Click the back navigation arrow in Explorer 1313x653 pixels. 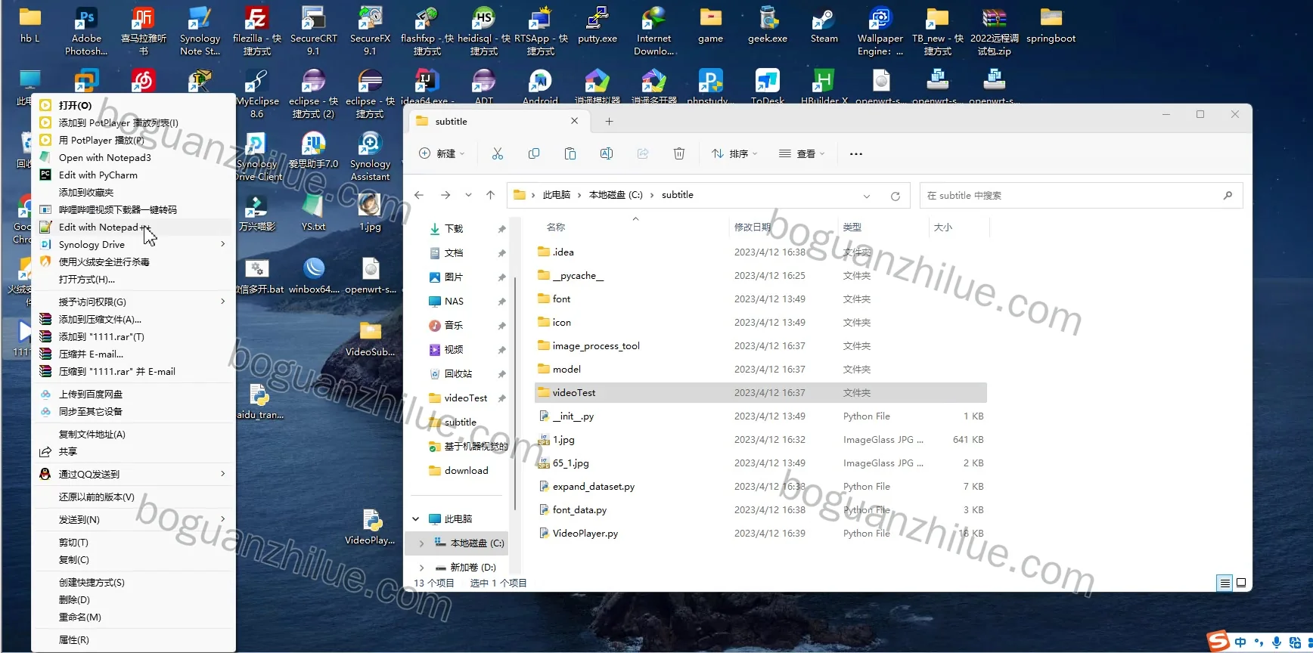[419, 195]
